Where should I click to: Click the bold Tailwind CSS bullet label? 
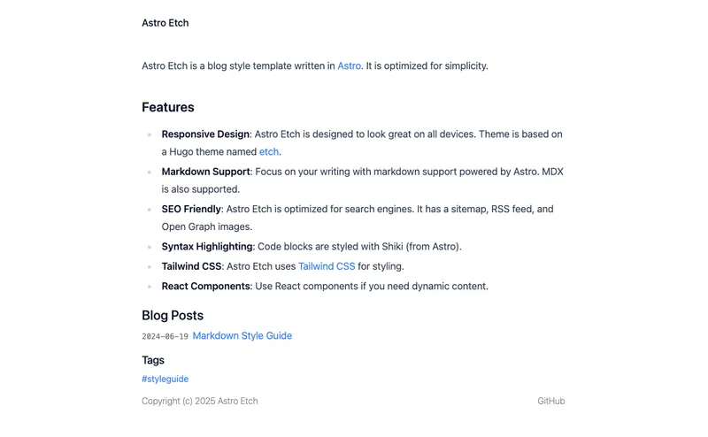(x=192, y=266)
